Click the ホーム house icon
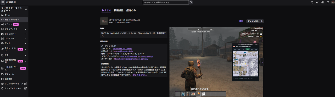Viewport: 335px width, 97px height. [2, 15]
